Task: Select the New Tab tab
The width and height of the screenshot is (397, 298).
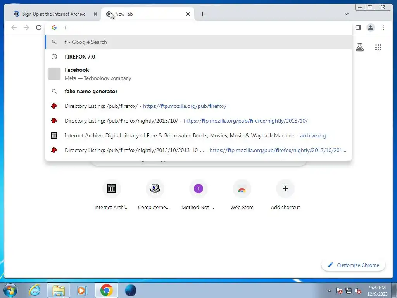Action: (148, 14)
